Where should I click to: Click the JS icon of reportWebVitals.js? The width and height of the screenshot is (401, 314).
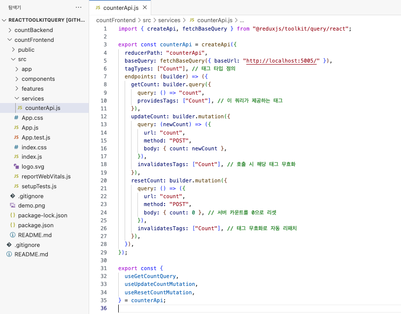(x=16, y=176)
